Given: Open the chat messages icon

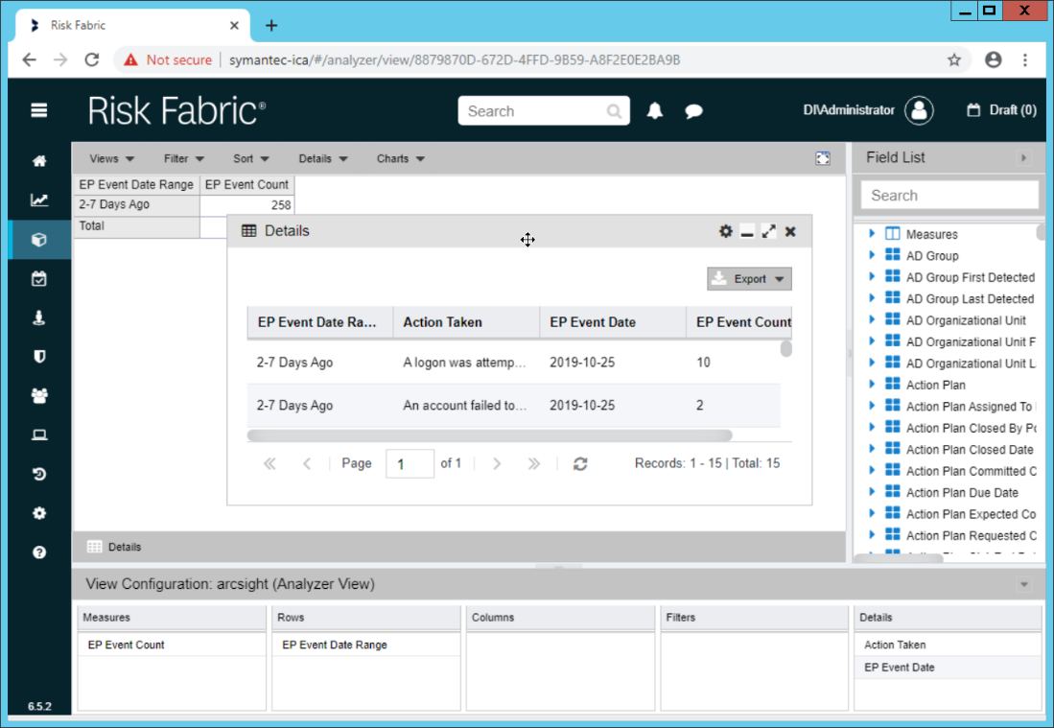Looking at the screenshot, I should (x=693, y=111).
